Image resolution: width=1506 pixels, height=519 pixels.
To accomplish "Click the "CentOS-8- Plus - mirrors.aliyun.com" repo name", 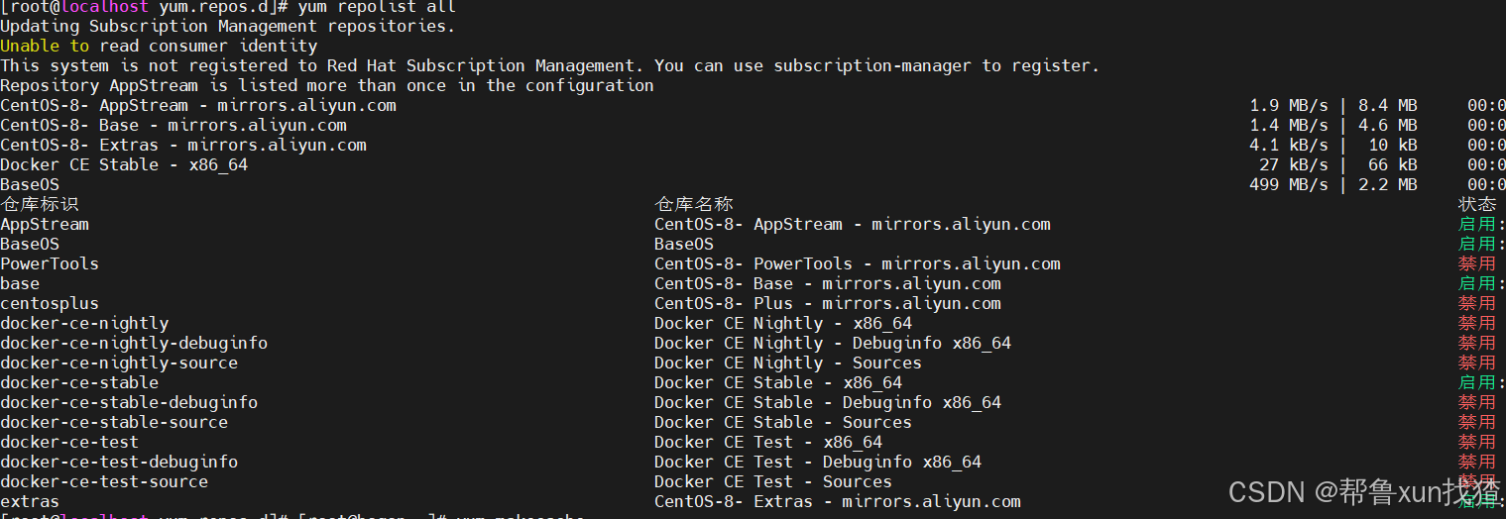I will coord(827,303).
